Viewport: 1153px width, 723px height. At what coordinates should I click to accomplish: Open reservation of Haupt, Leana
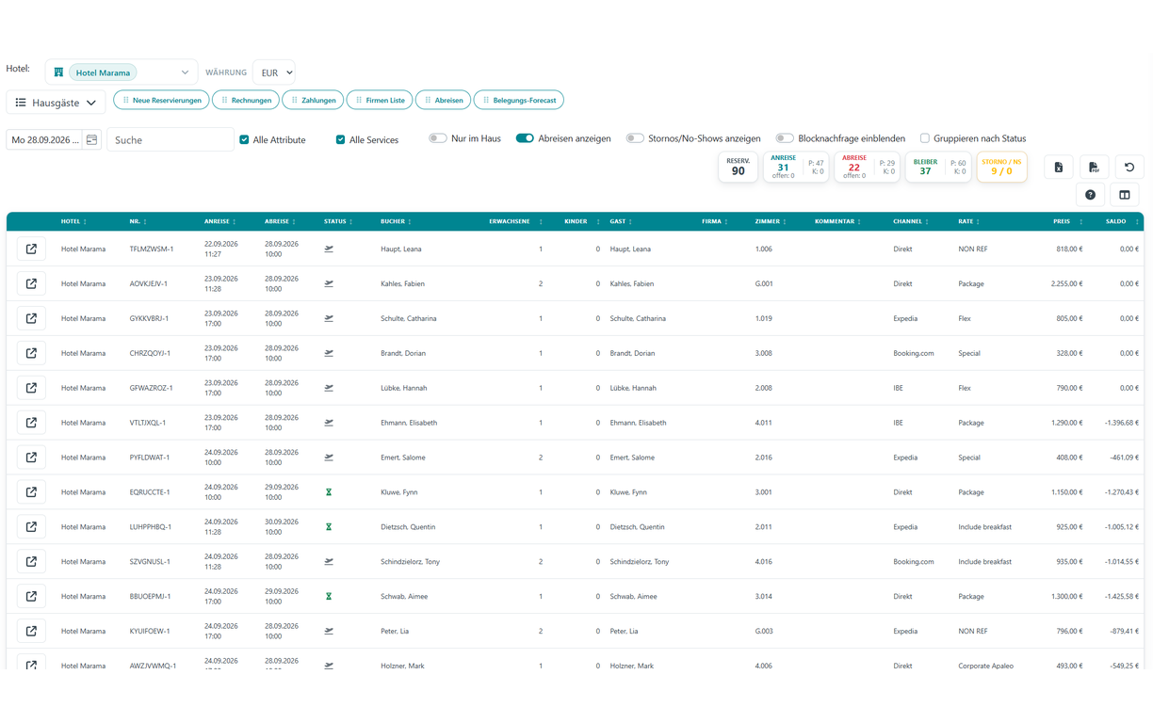(31, 249)
